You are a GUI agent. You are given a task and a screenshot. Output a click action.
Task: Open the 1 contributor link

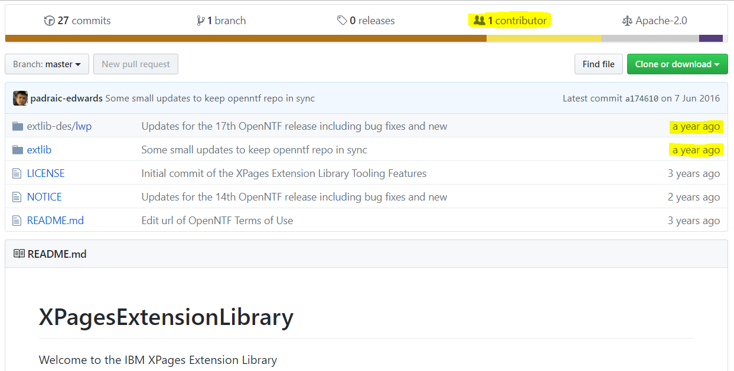point(510,21)
